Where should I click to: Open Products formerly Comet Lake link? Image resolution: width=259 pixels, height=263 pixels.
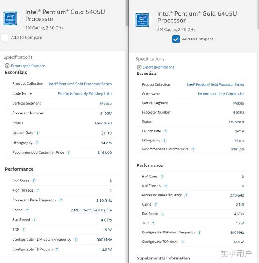pyautogui.click(x=221, y=94)
